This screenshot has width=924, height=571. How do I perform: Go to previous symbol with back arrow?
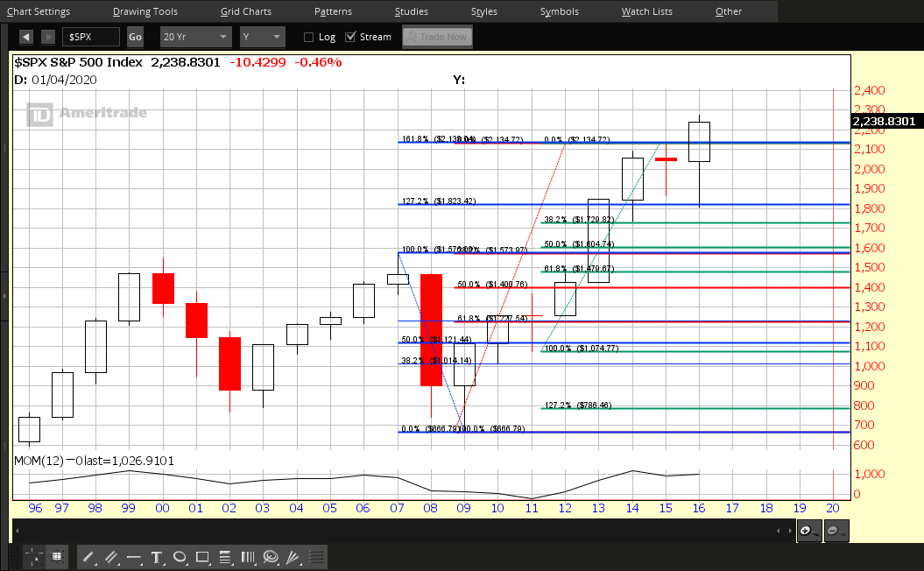[x=26, y=37]
